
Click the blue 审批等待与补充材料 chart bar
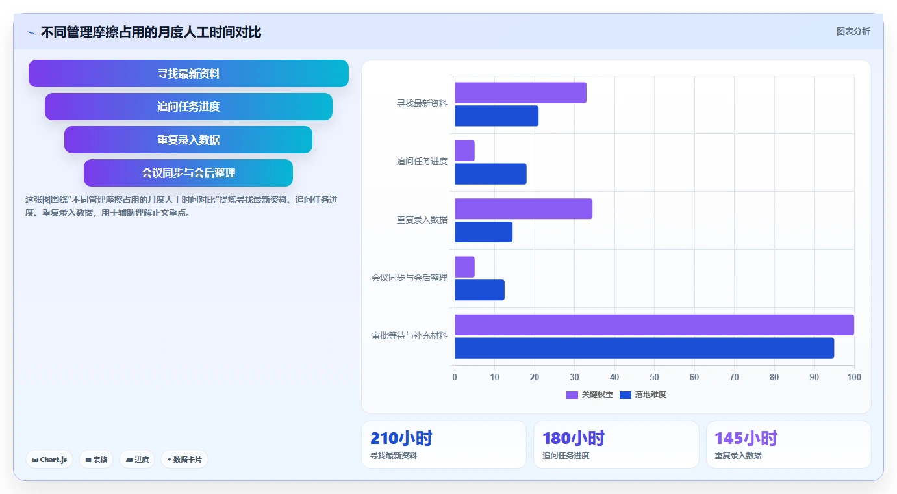(644, 348)
